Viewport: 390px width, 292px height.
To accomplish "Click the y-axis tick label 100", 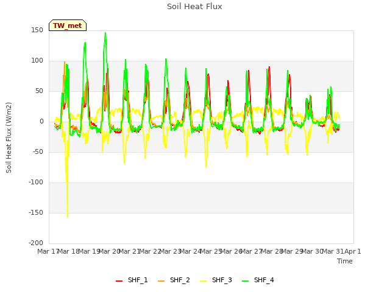I will [x=37, y=61].
